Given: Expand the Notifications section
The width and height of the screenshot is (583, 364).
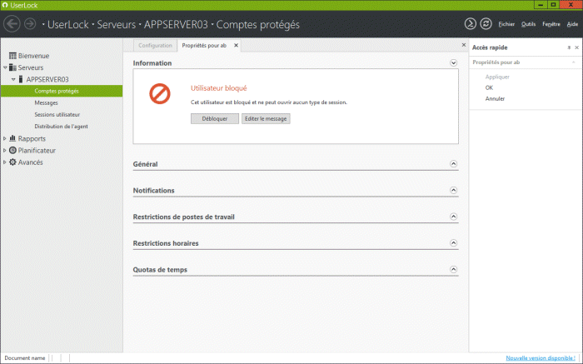Looking at the screenshot, I should (453, 191).
